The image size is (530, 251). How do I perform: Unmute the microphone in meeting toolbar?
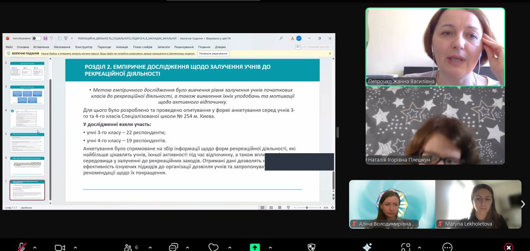point(22,247)
